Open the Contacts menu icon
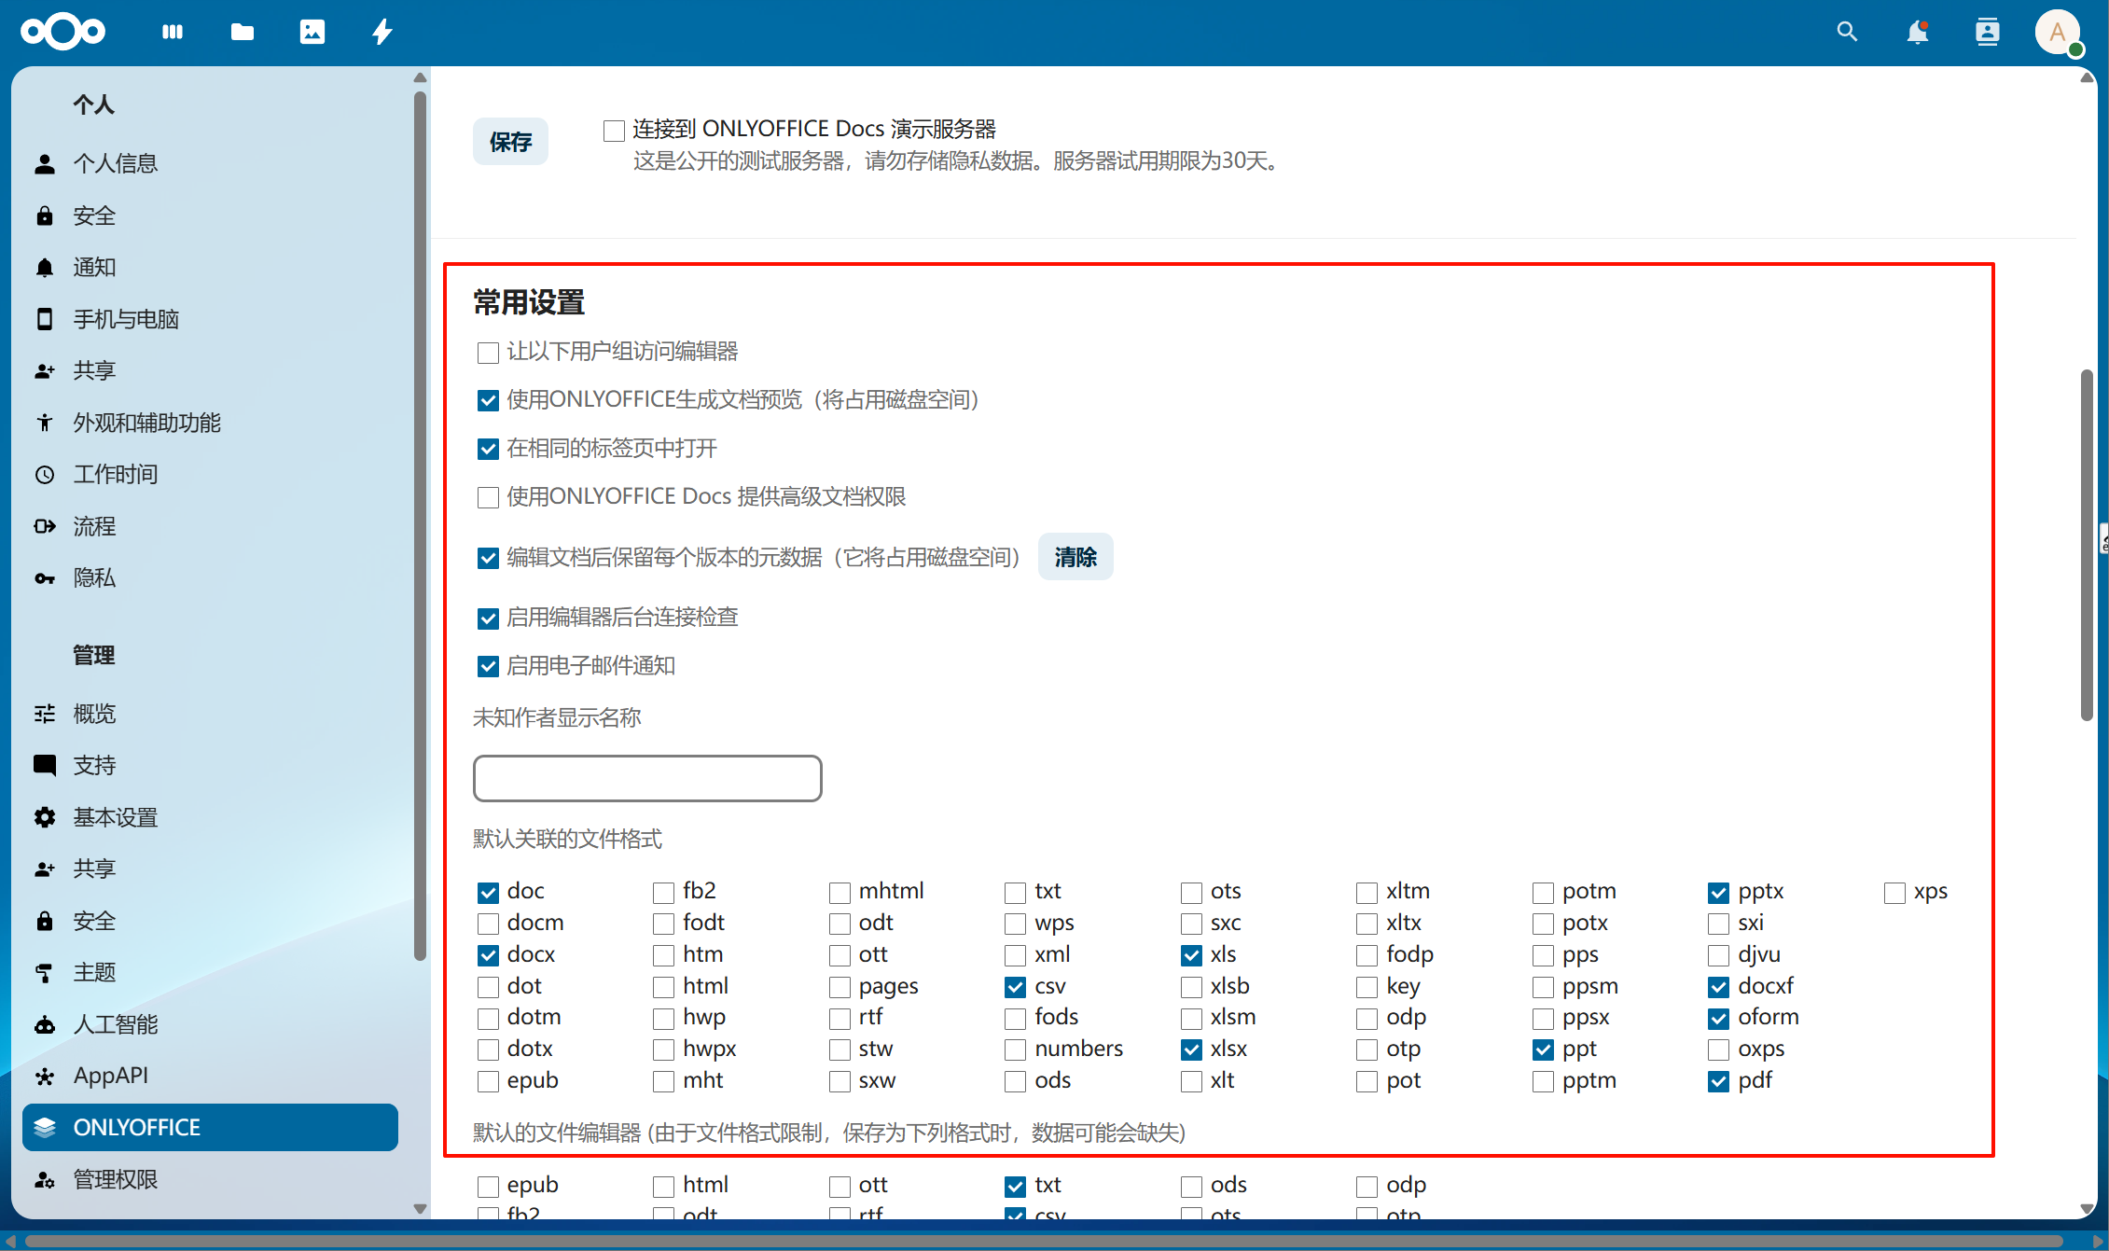 (x=1987, y=32)
